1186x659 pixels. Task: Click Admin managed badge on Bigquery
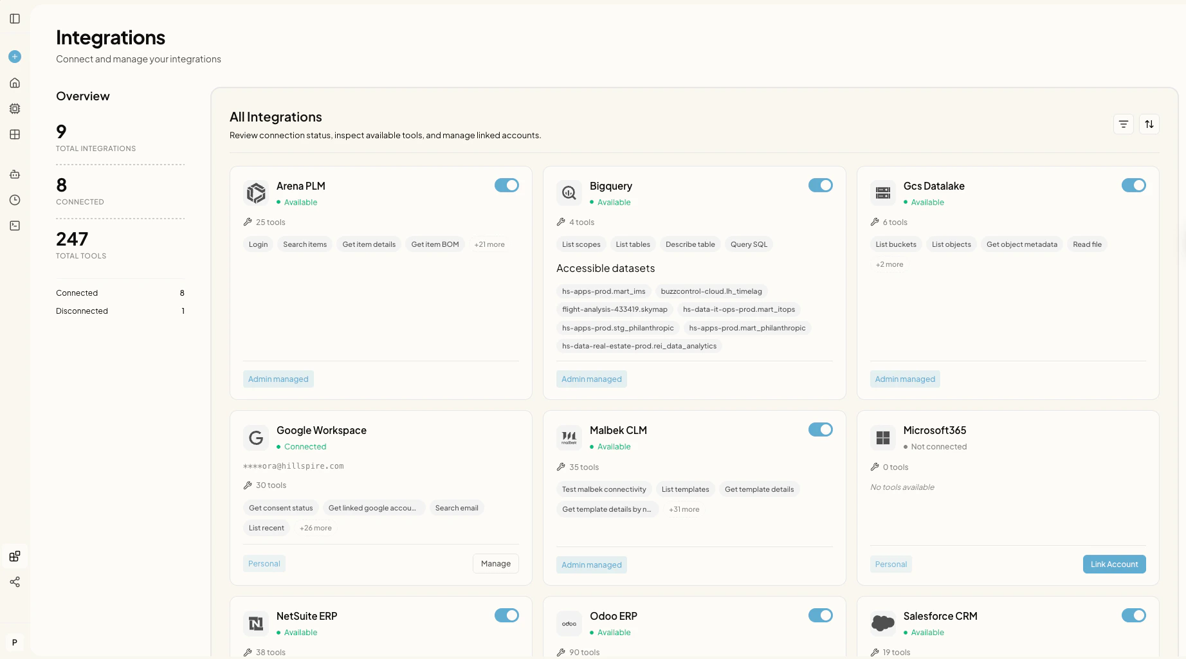(592, 379)
